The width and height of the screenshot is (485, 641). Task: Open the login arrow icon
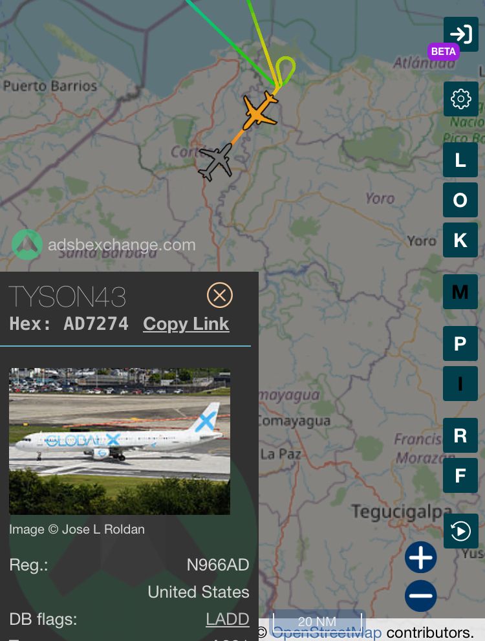point(461,34)
